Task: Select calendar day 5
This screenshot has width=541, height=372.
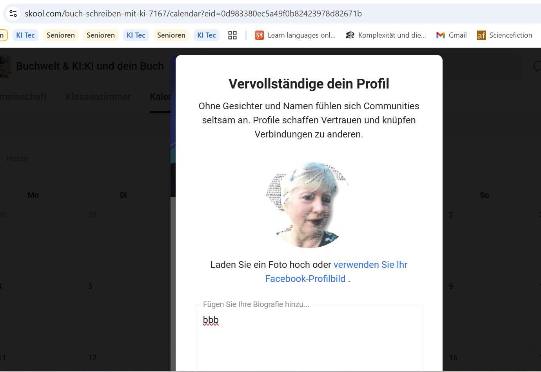Action: [90, 286]
